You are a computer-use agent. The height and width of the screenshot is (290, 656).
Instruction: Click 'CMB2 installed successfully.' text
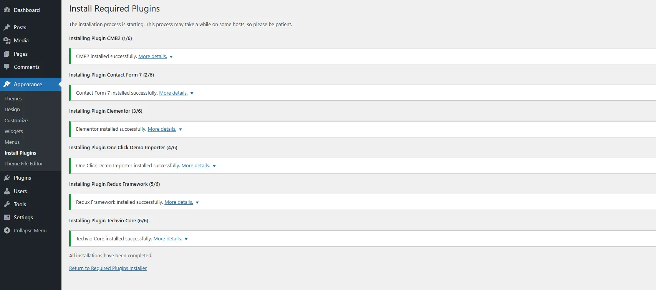pos(106,56)
